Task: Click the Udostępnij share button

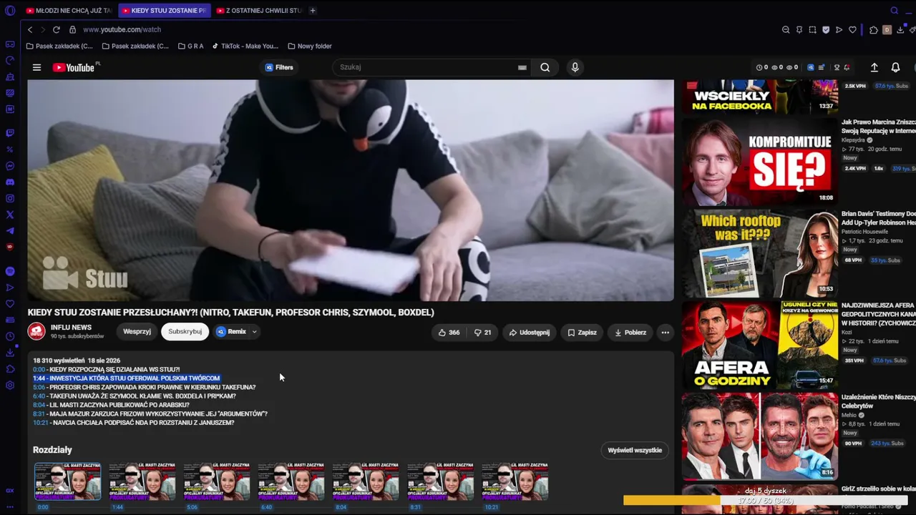Action: 530,333
